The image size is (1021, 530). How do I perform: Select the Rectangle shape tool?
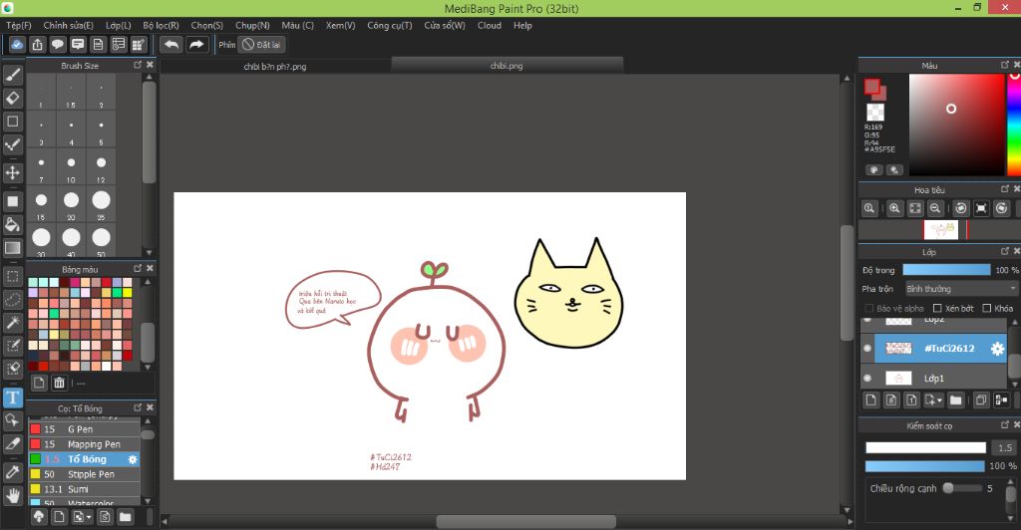tap(12, 121)
